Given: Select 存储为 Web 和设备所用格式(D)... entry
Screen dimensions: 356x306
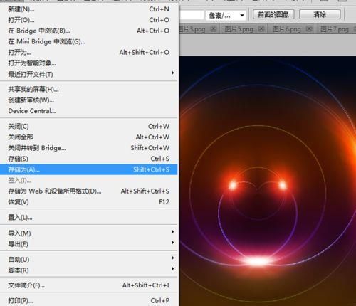Looking at the screenshot, I should pos(88,191).
